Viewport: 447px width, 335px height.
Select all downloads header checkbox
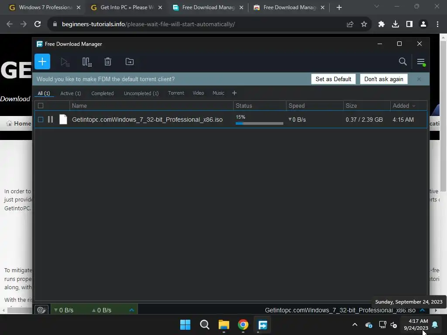41,106
